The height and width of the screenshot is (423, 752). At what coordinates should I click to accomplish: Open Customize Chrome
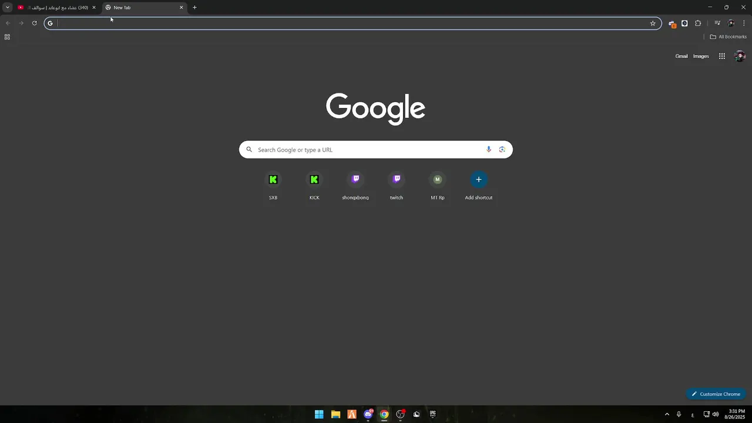click(716, 394)
